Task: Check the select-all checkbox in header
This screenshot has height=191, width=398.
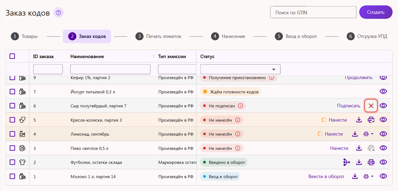Action: pyautogui.click(x=12, y=56)
